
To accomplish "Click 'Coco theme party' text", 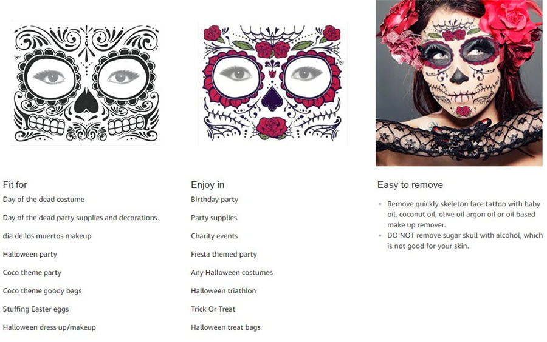I will tap(32, 272).
